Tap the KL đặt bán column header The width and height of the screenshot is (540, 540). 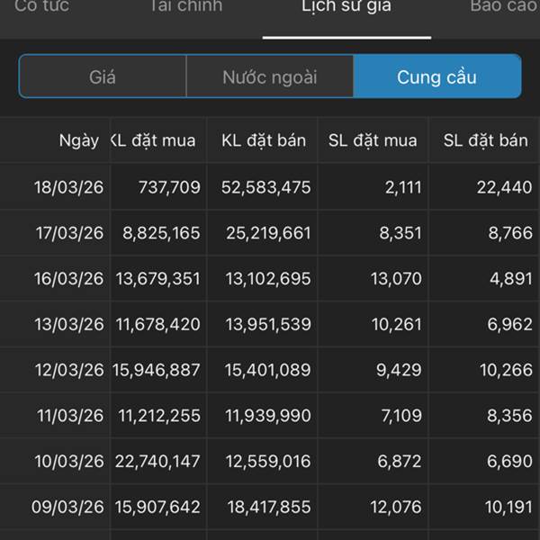point(264,140)
